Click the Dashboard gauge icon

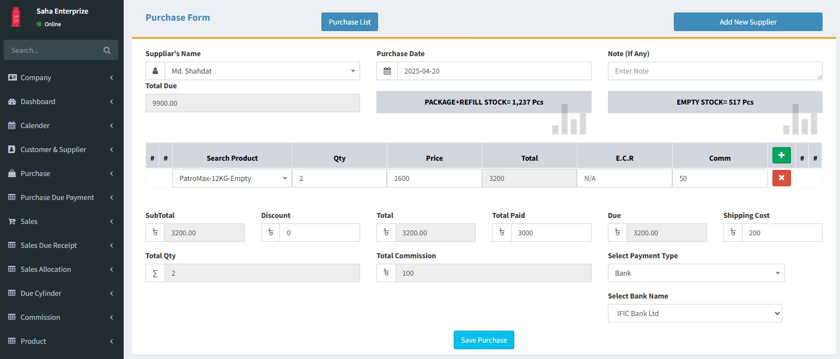pos(12,101)
